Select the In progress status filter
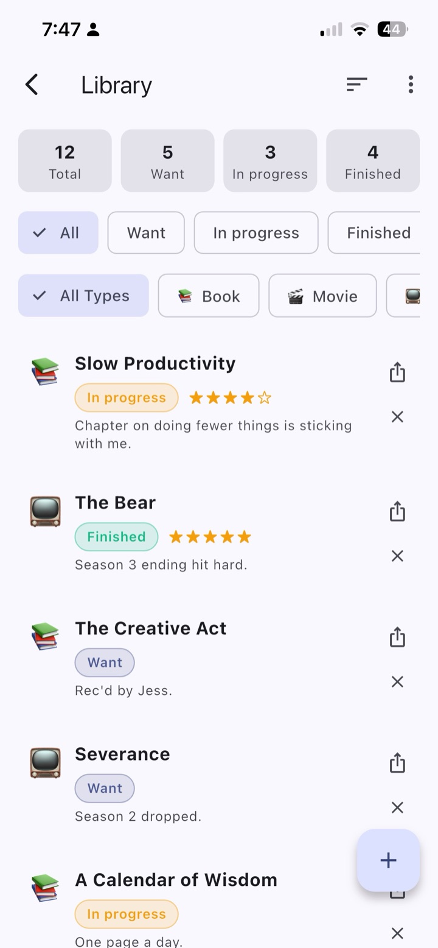Screen dimensions: 438x948 coord(256,232)
